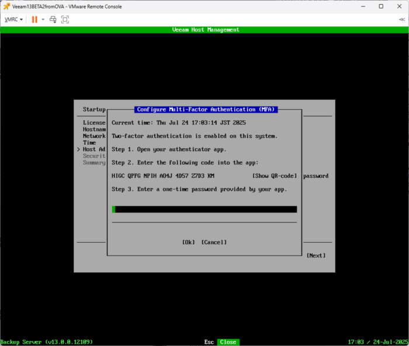The height and width of the screenshot is (346, 409).
Task: Pause the virtual machine with the pause icon
Action: pyautogui.click(x=34, y=19)
